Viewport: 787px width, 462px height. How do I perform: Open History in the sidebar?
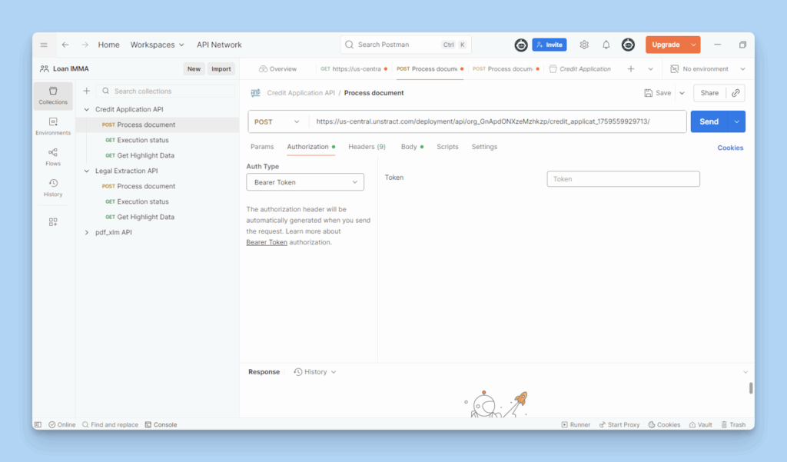[53, 188]
